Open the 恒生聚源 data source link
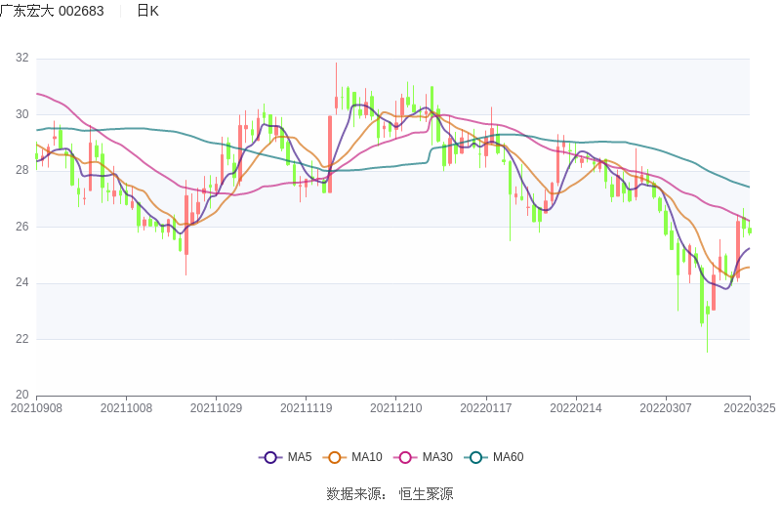The height and width of the screenshot is (505, 781). point(426,494)
